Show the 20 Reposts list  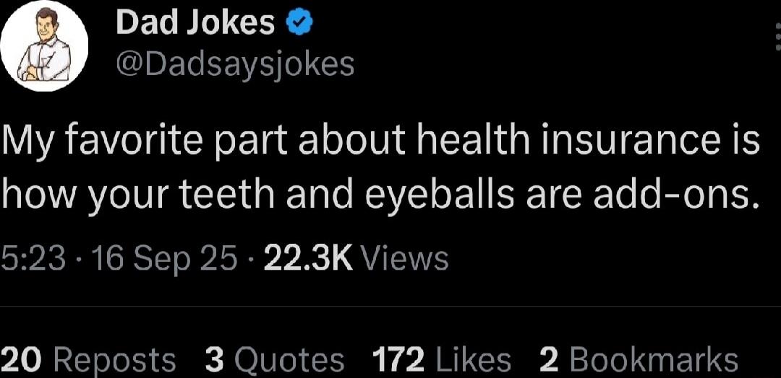(88, 359)
